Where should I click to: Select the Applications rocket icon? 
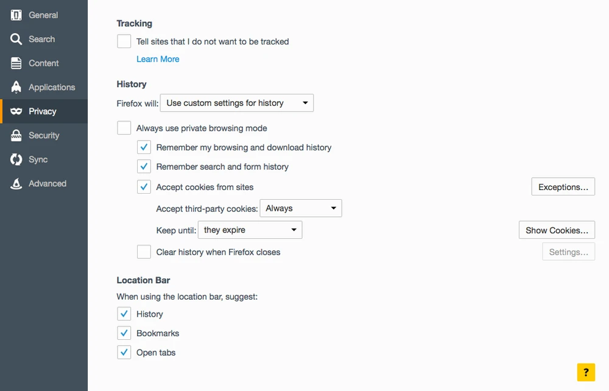pyautogui.click(x=16, y=87)
